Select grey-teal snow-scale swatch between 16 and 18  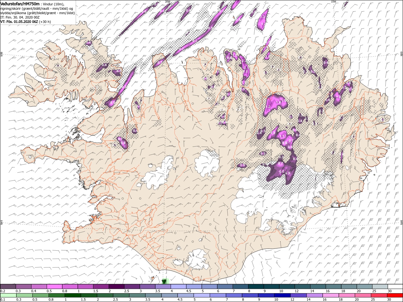point(333,287)
